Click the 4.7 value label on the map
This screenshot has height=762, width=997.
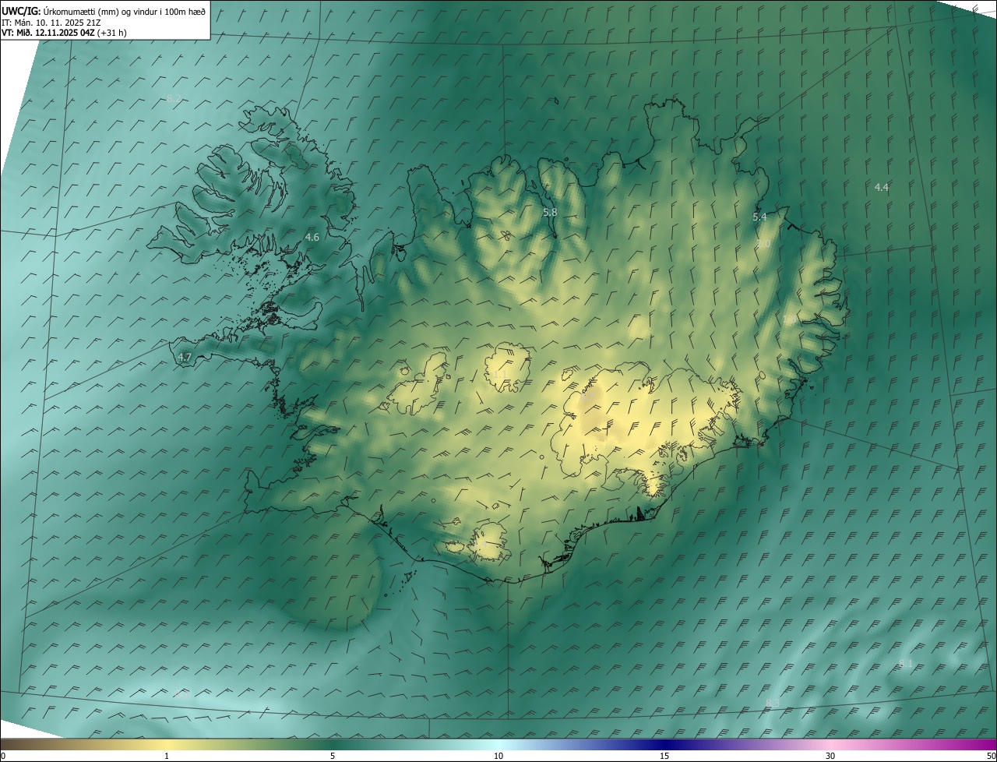coord(185,358)
